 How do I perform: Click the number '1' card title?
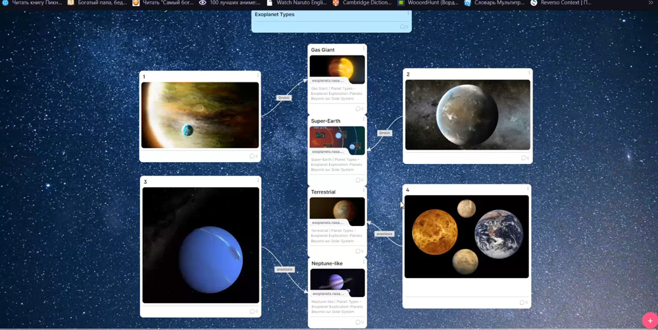coord(144,77)
